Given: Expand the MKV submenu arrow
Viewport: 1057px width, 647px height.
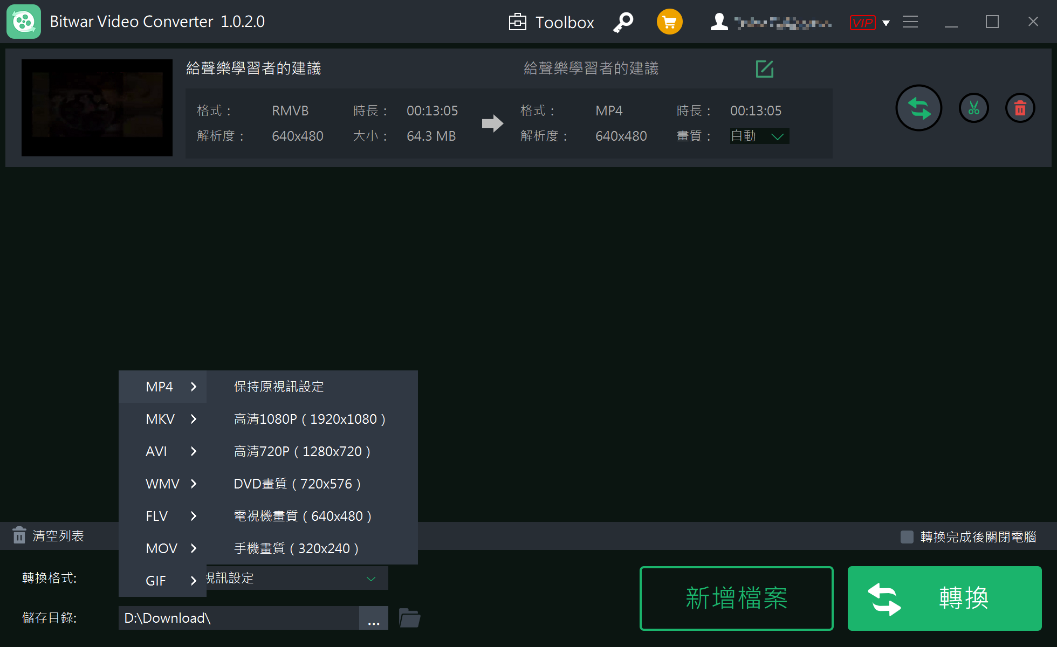Looking at the screenshot, I should point(194,419).
